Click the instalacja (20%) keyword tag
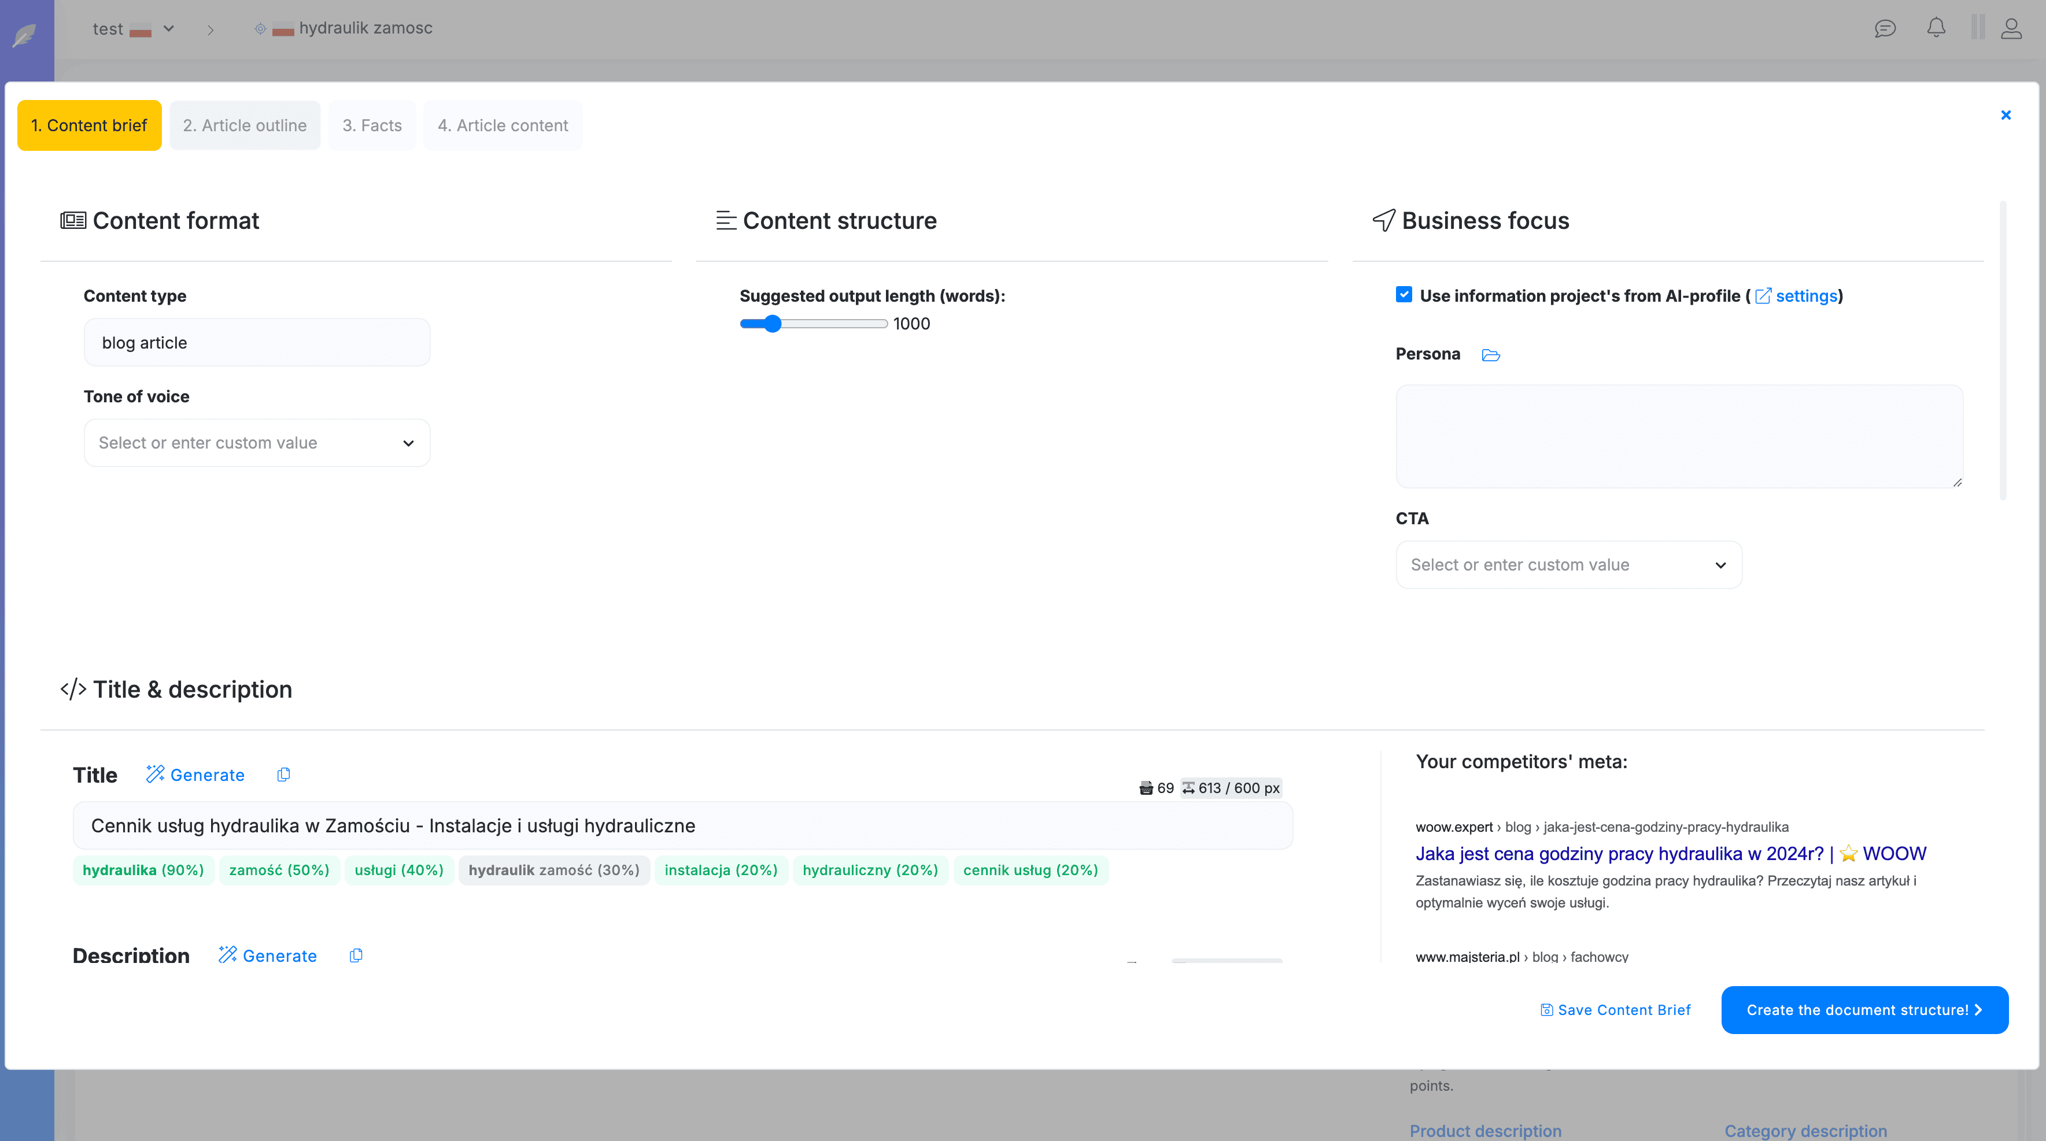The height and width of the screenshot is (1141, 2046). point(721,870)
